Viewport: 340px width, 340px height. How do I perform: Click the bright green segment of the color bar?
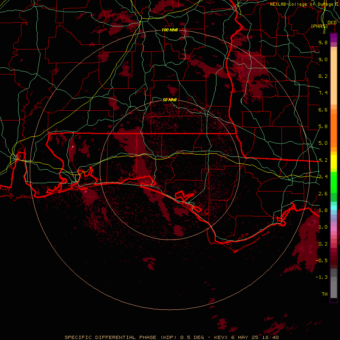pyautogui.click(x=334, y=182)
